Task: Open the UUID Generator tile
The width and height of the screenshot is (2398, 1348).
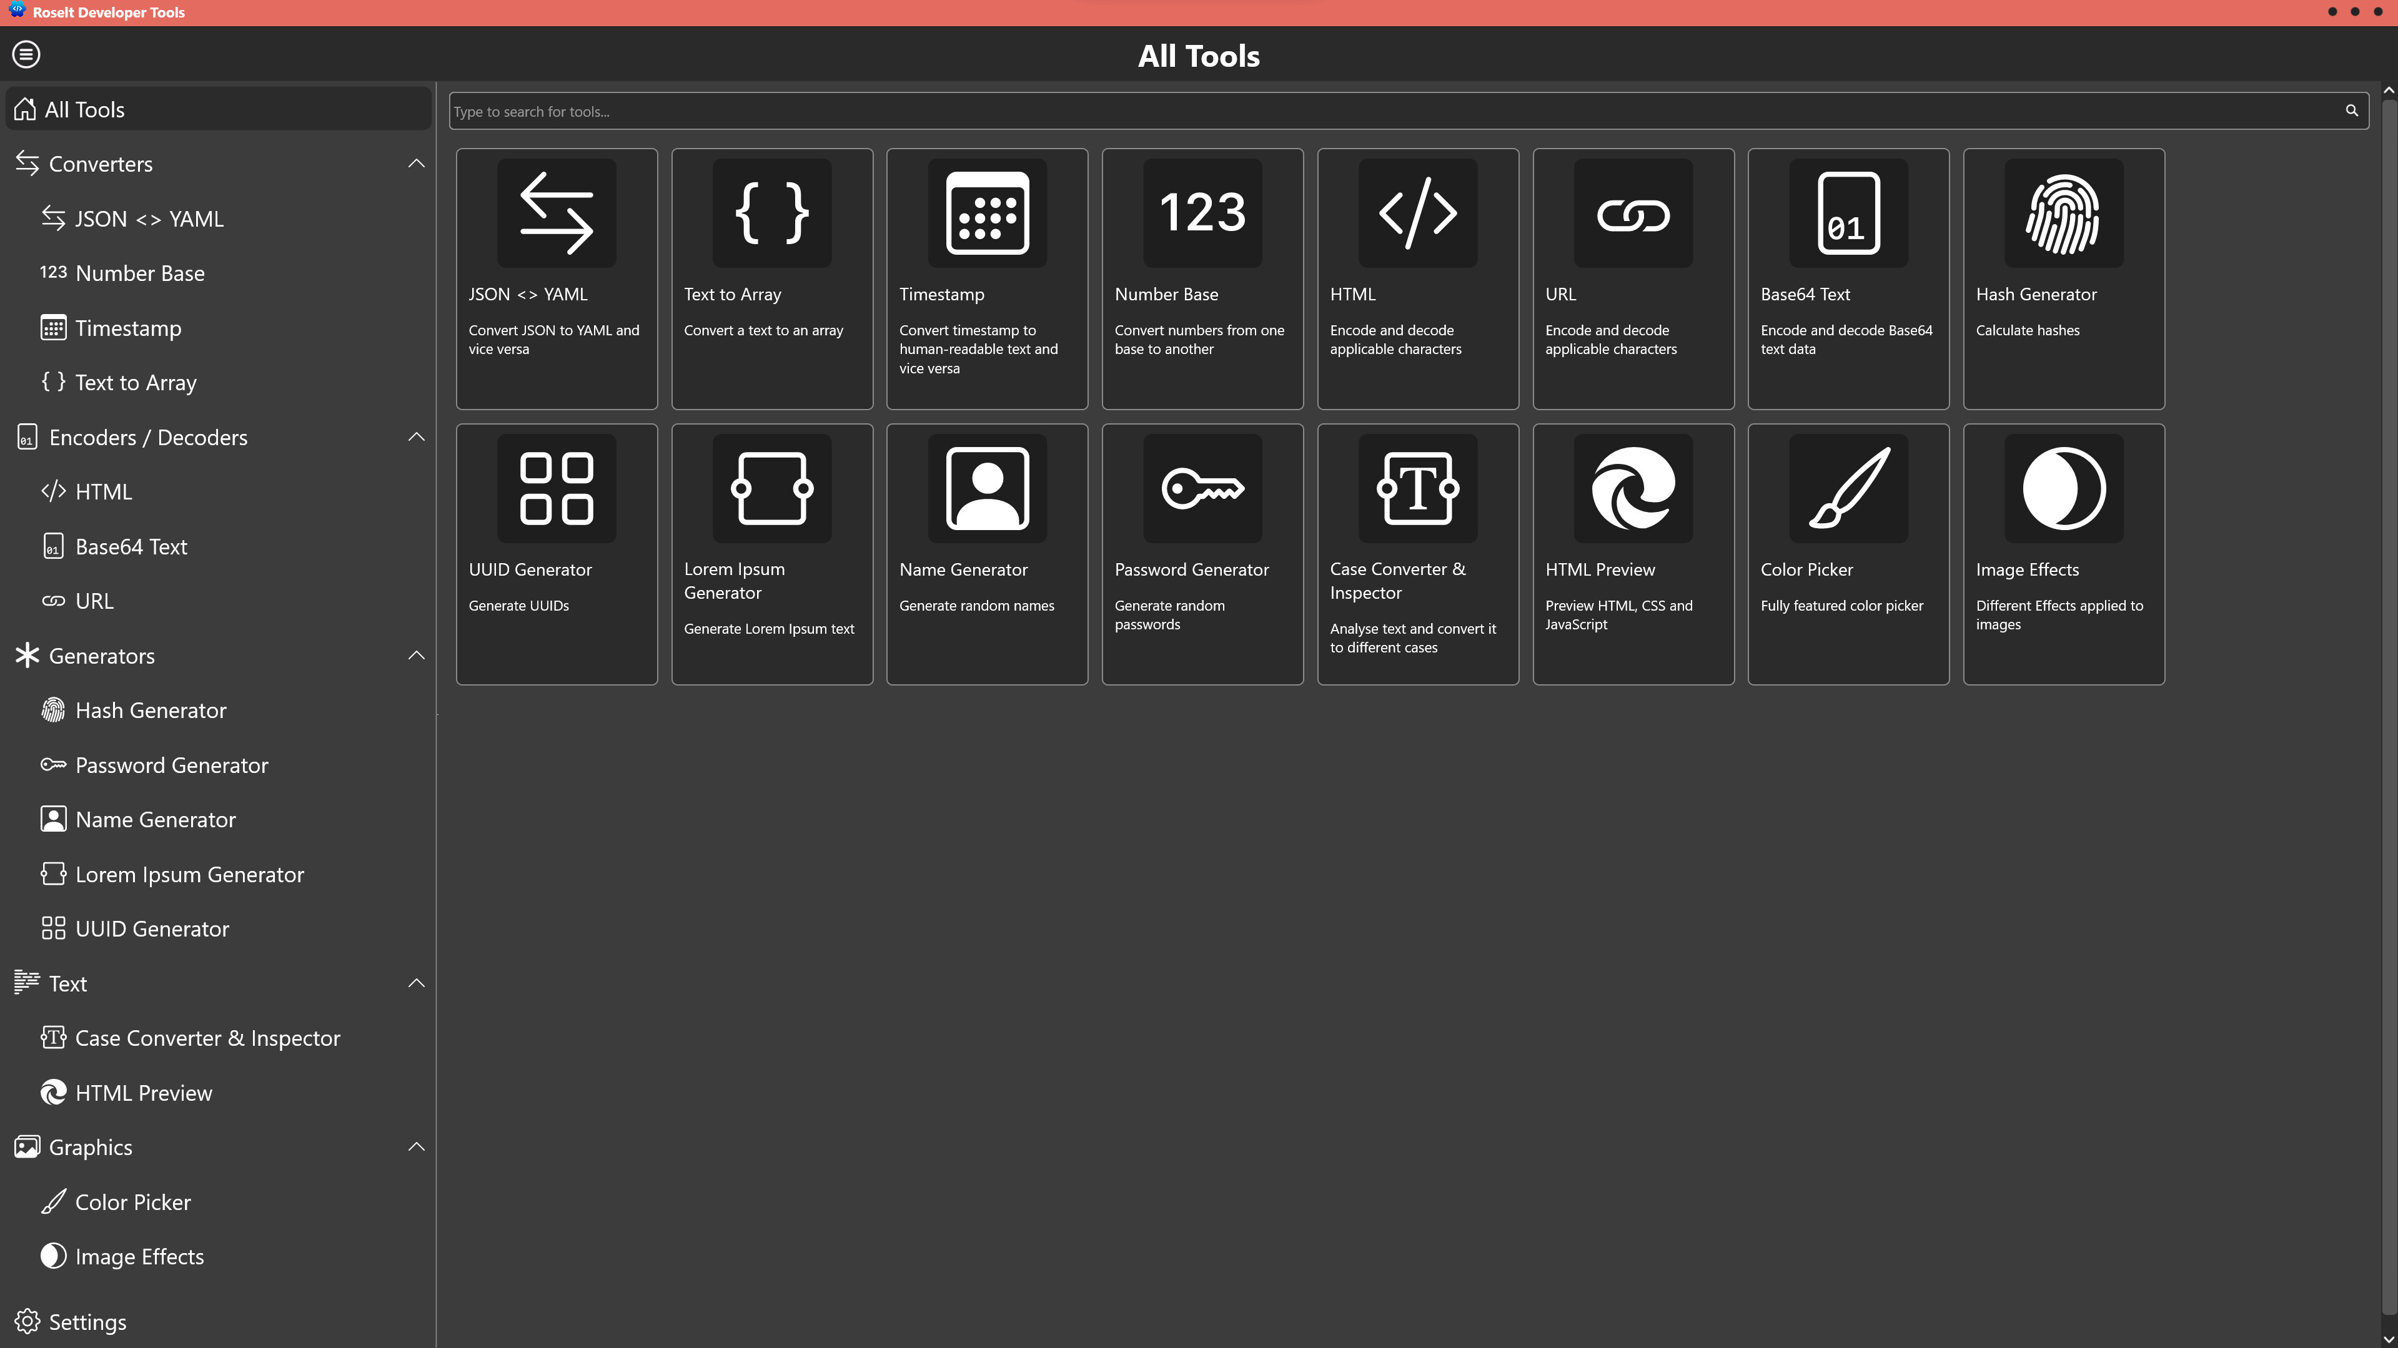Action: 556,554
